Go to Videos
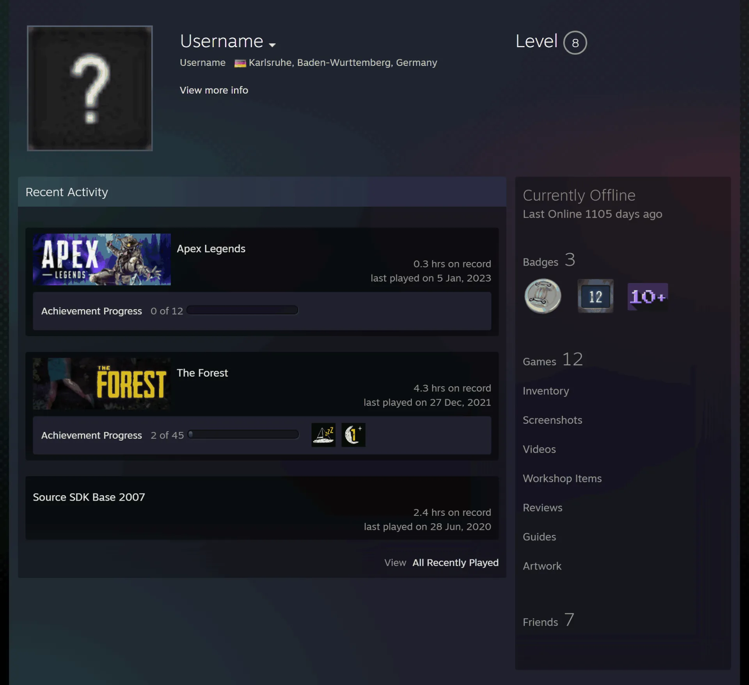Viewport: 749px width, 685px height. point(539,449)
